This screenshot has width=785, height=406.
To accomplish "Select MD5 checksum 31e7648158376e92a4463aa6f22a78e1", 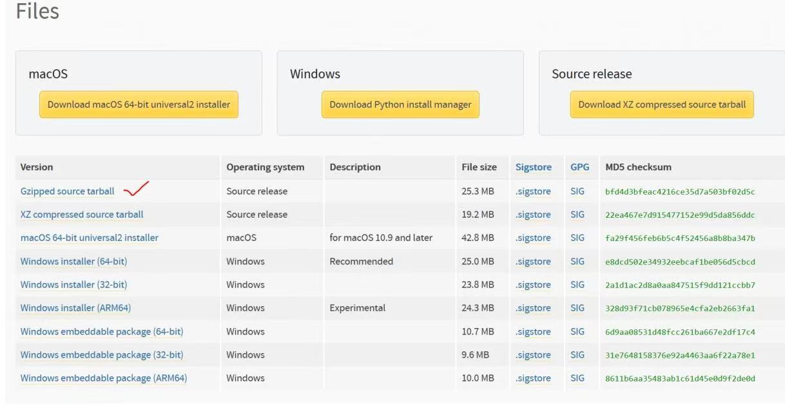I will click(x=680, y=356).
